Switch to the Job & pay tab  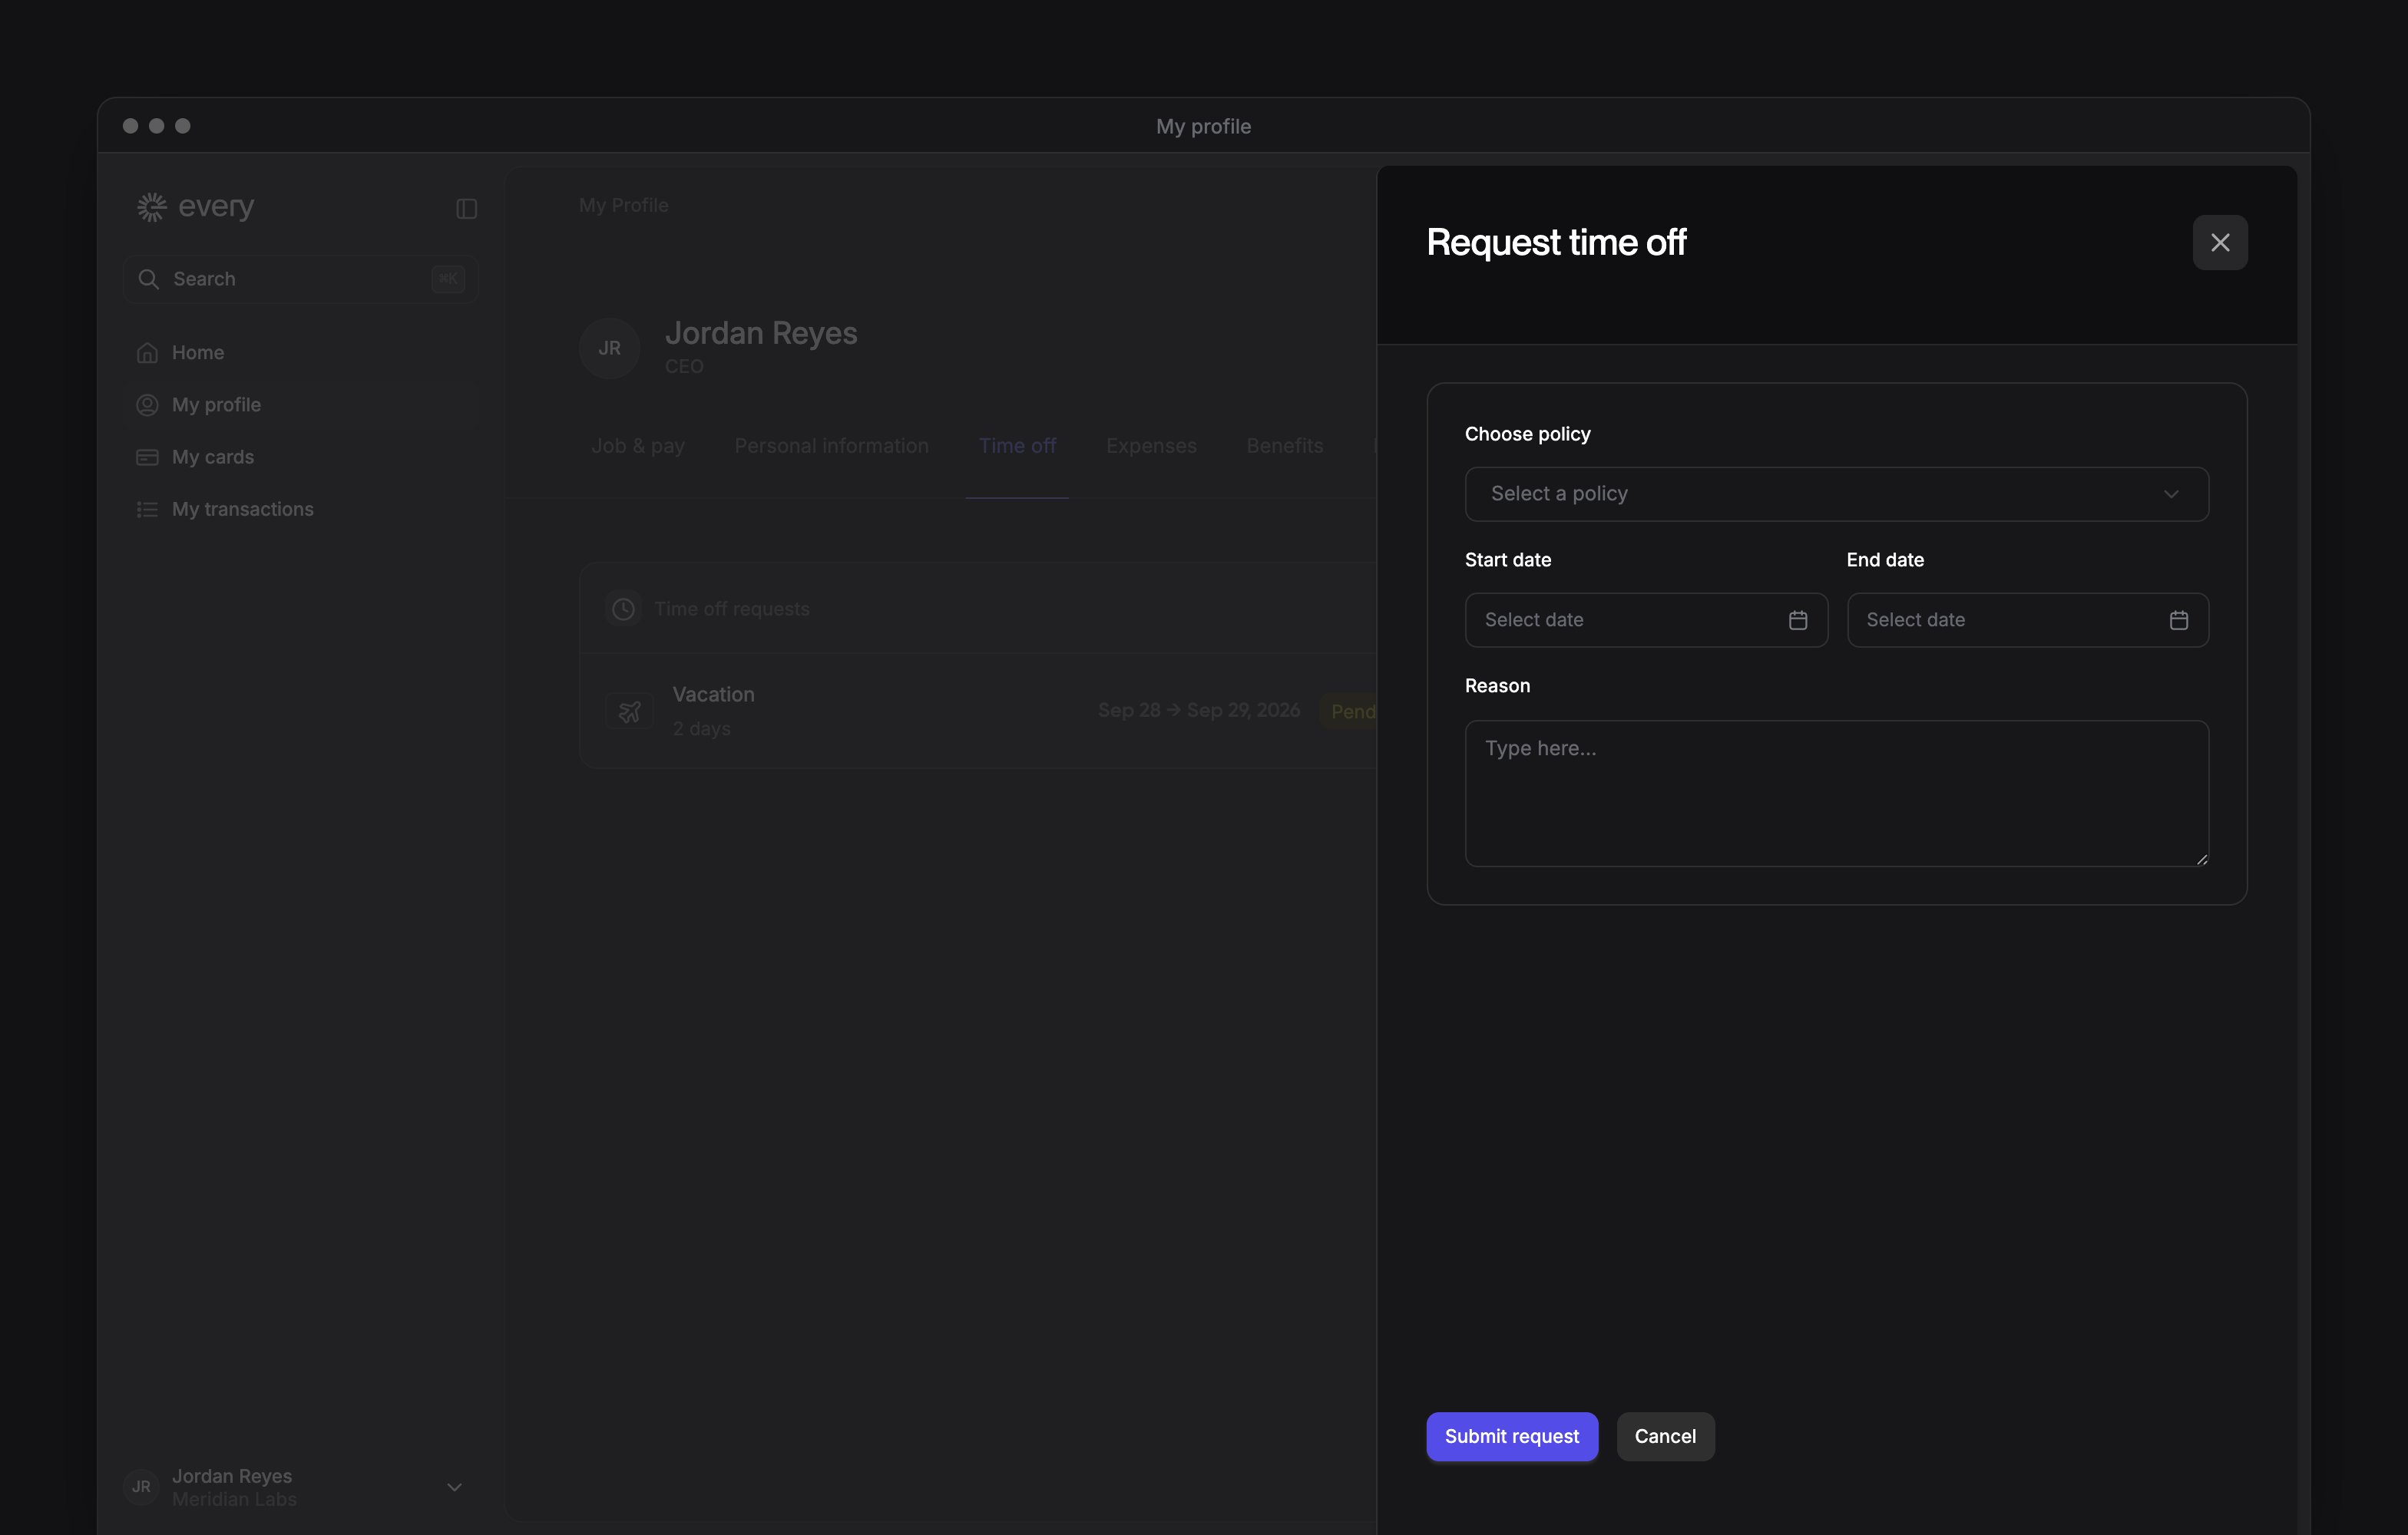[x=638, y=446]
